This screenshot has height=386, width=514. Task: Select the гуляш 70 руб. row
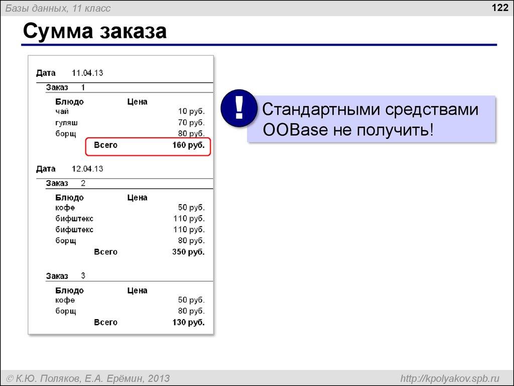coord(120,122)
